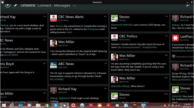Viewport: 194px width, 108px height.
Task: Select 'from Japan with this thing in it' tweet
Action: click(17, 72)
